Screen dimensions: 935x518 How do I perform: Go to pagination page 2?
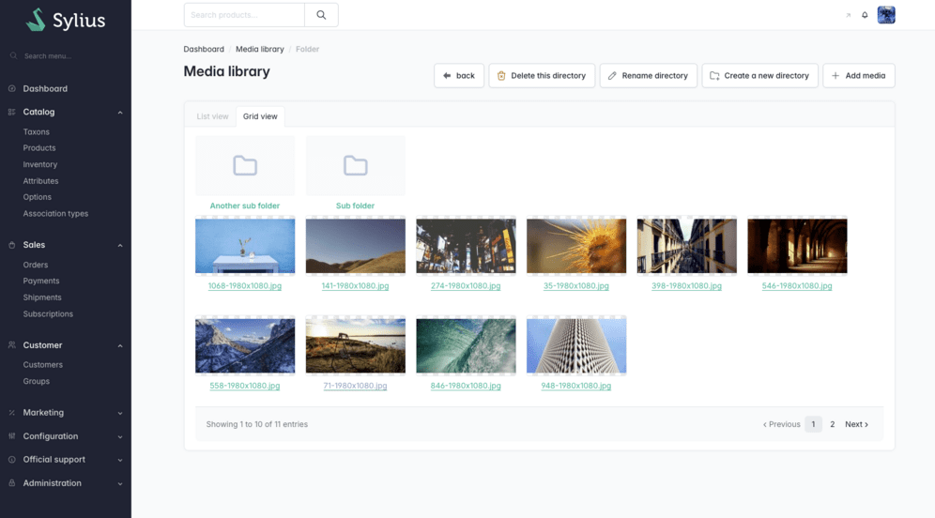tap(832, 424)
